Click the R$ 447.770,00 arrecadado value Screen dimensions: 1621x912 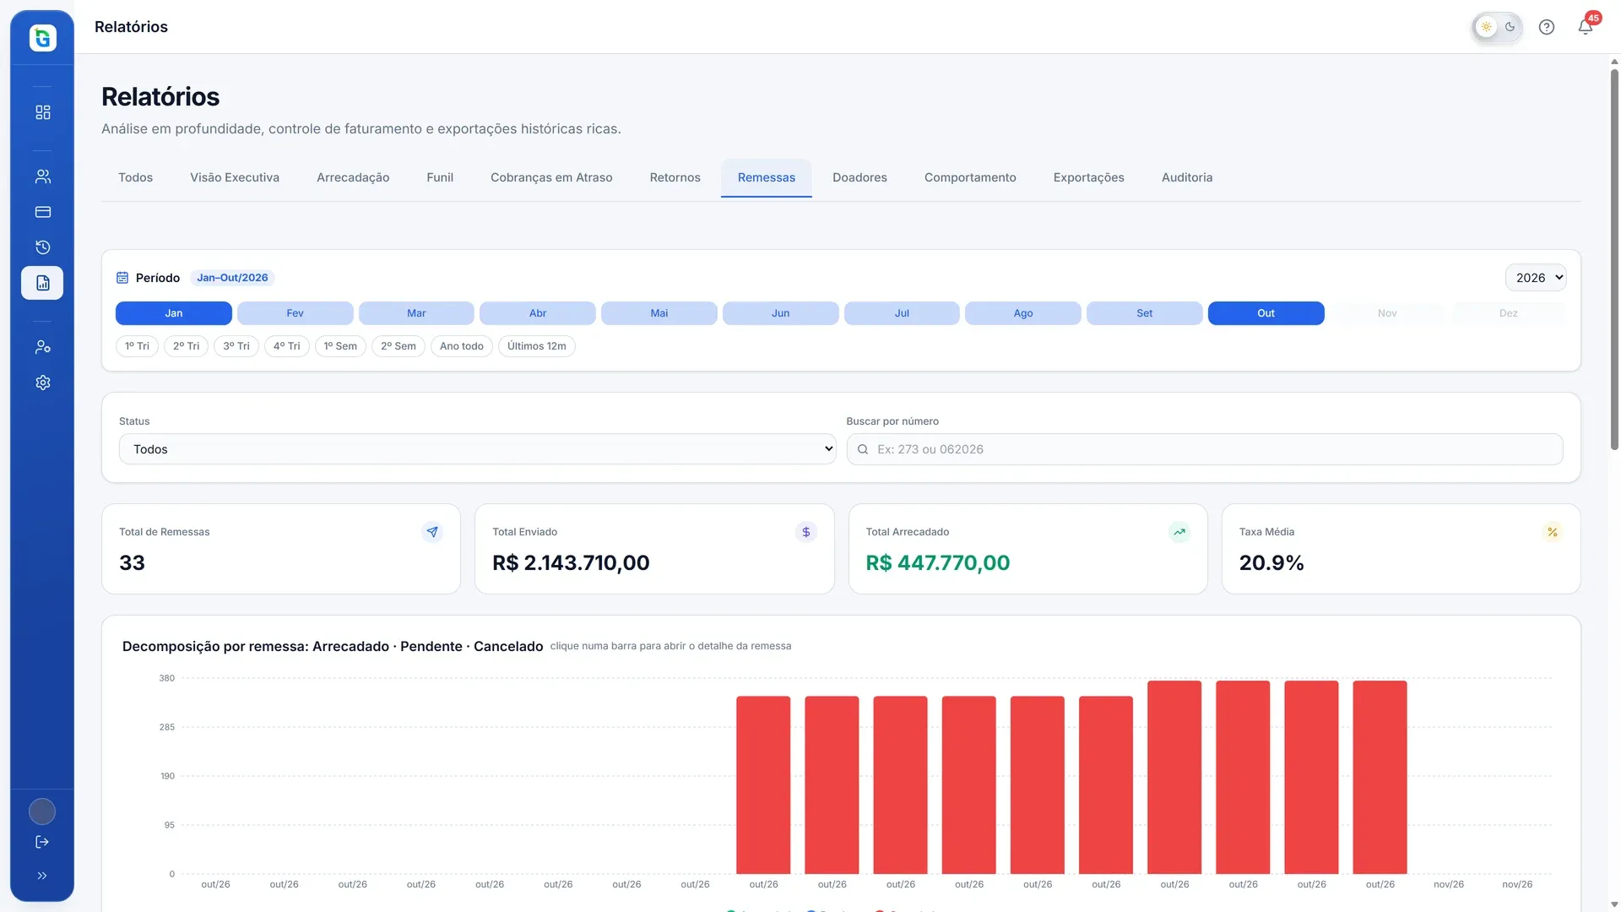pyautogui.click(x=938, y=563)
